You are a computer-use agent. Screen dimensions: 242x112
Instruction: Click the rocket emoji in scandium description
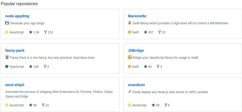coord(130,92)
